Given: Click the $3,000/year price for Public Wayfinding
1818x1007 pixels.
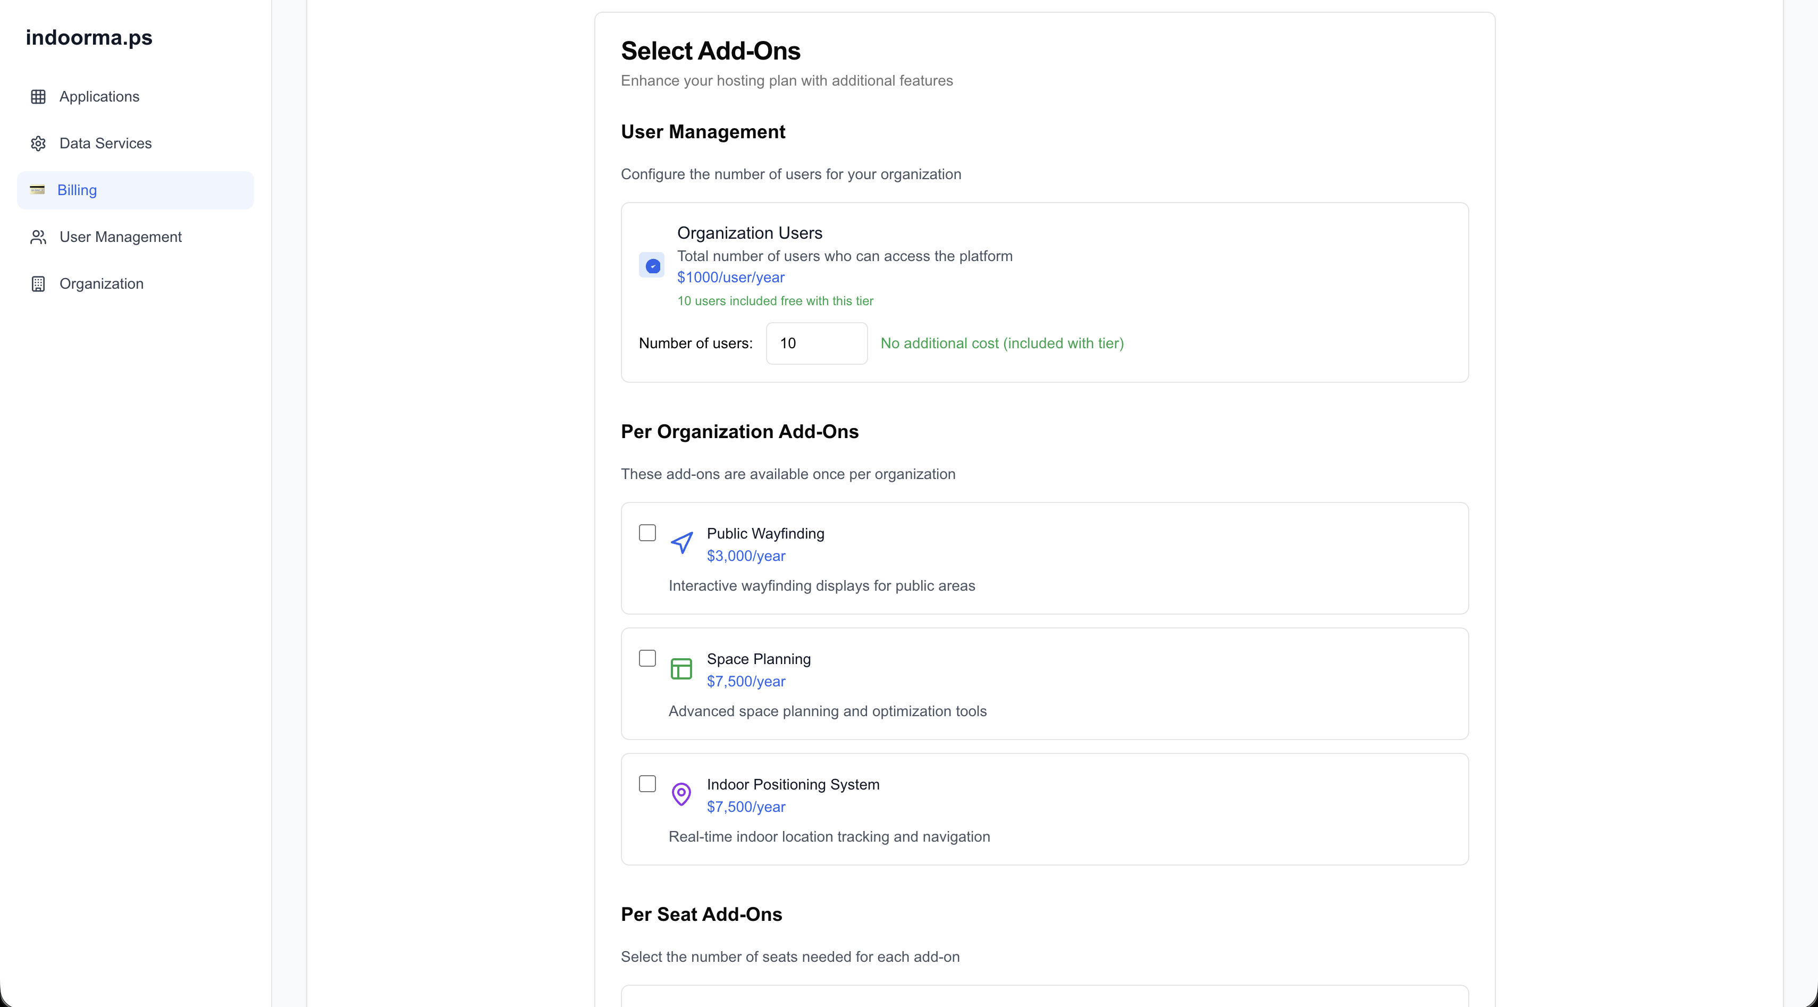Looking at the screenshot, I should pyautogui.click(x=746, y=556).
